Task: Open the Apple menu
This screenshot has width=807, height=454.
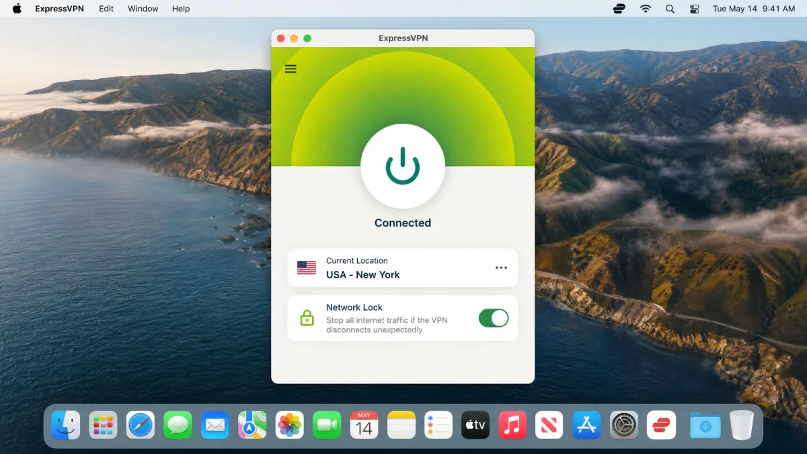Action: [x=17, y=9]
